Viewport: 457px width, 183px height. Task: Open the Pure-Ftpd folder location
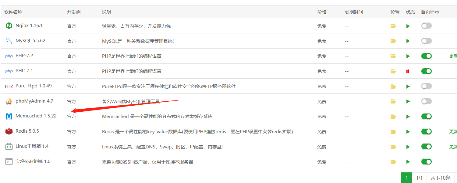(x=393, y=86)
